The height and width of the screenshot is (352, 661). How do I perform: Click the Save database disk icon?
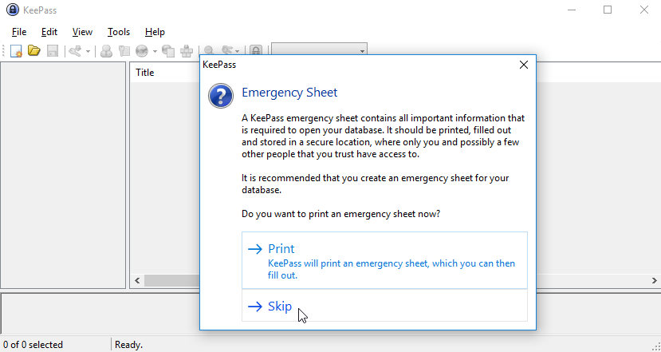point(52,50)
